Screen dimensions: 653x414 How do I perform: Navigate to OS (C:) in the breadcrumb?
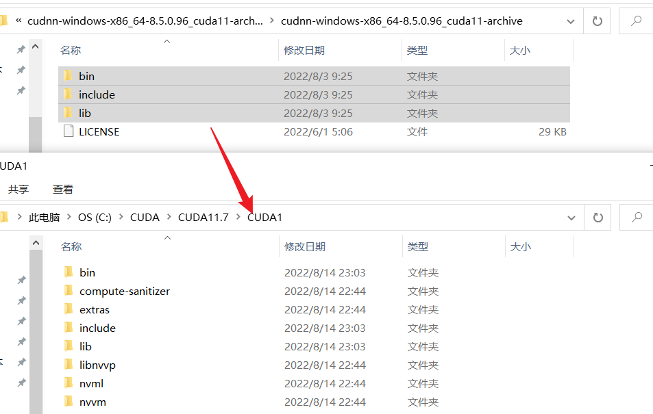point(95,218)
